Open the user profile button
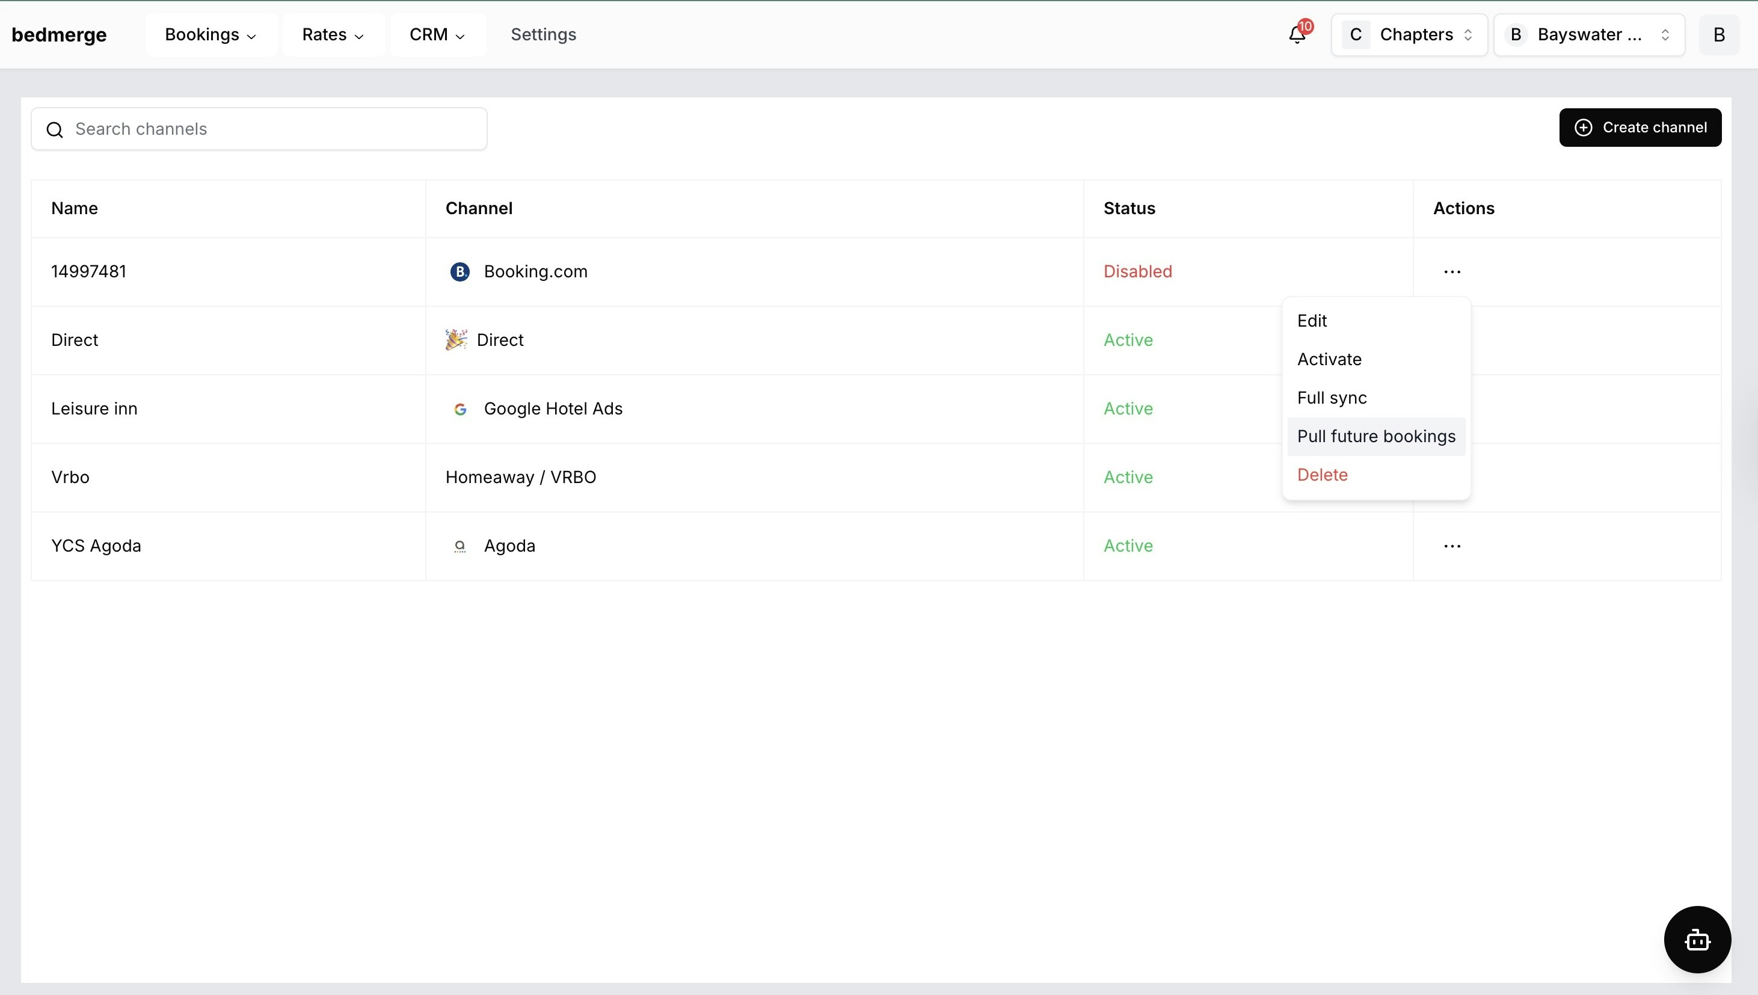The image size is (1758, 995). coord(1719,34)
